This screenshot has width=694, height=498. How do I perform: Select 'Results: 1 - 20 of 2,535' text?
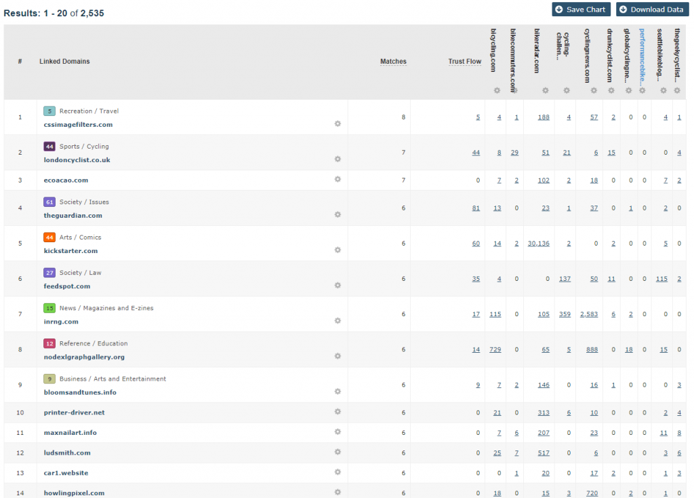pos(54,14)
